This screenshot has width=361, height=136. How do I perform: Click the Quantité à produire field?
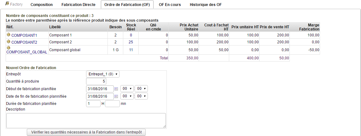tap(98, 82)
